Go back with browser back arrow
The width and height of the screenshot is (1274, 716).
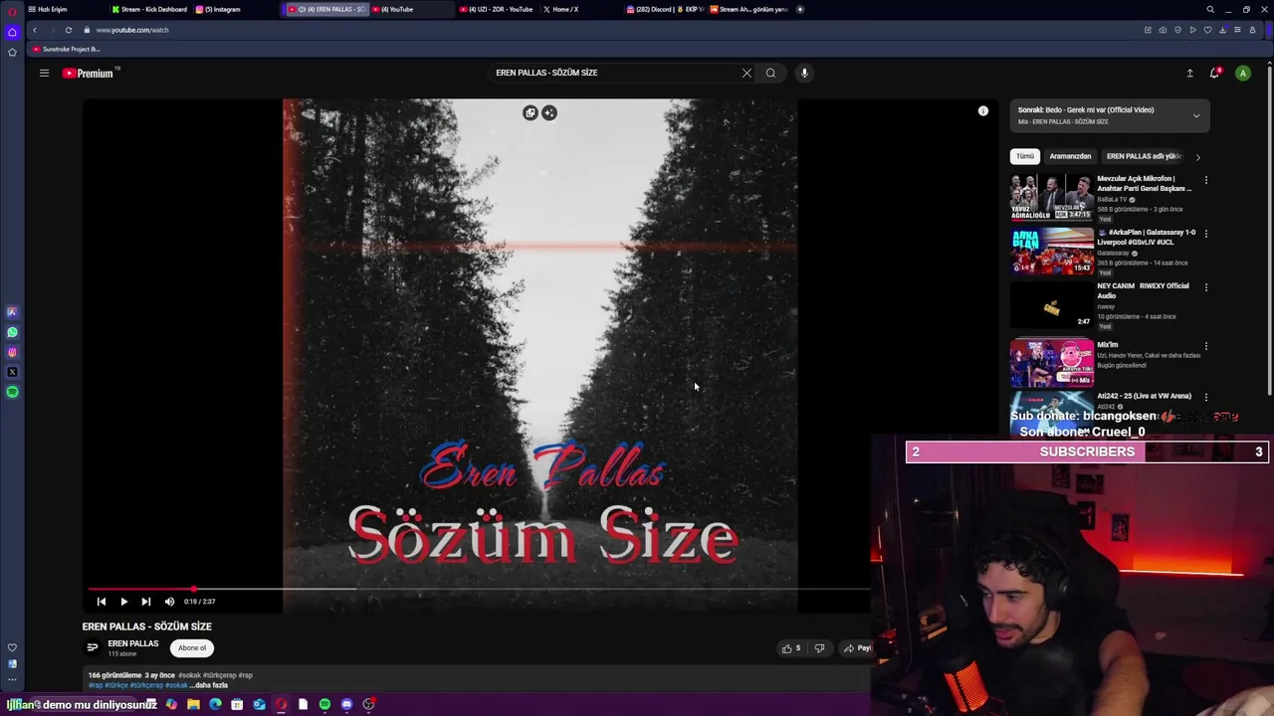[34, 30]
